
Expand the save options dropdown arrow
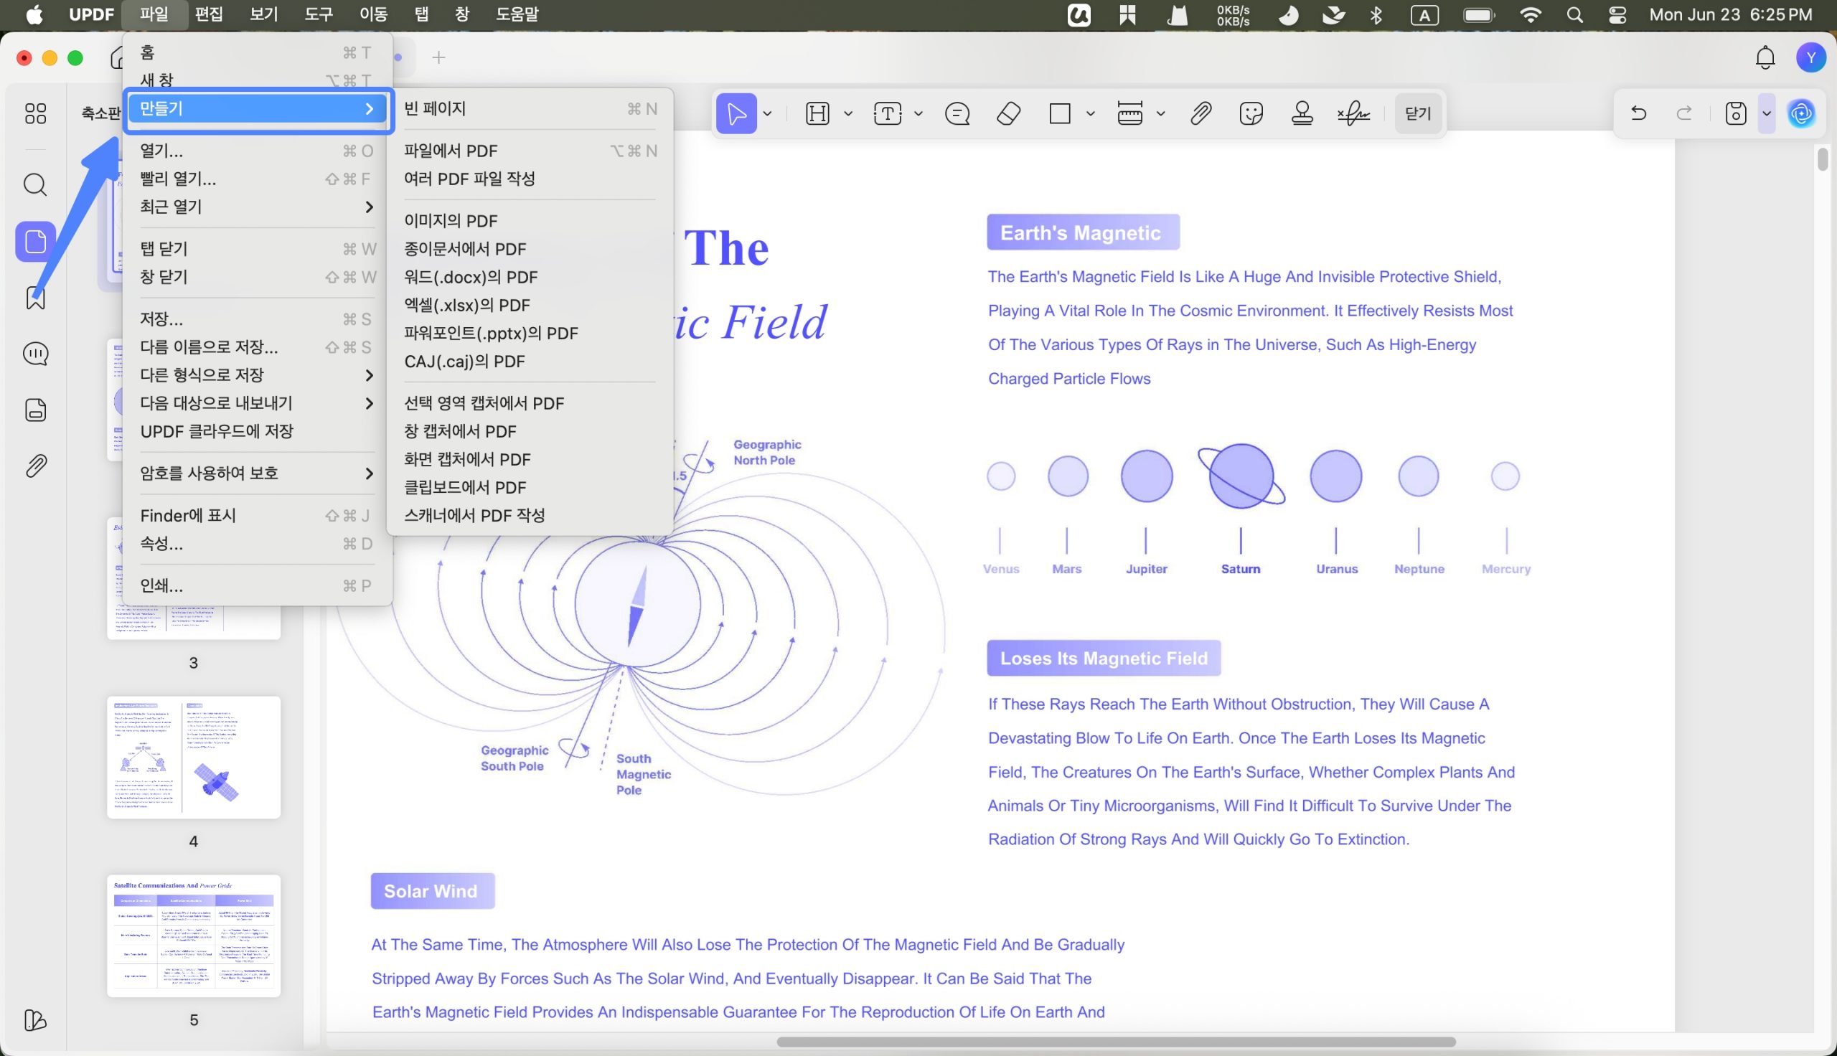1767,114
